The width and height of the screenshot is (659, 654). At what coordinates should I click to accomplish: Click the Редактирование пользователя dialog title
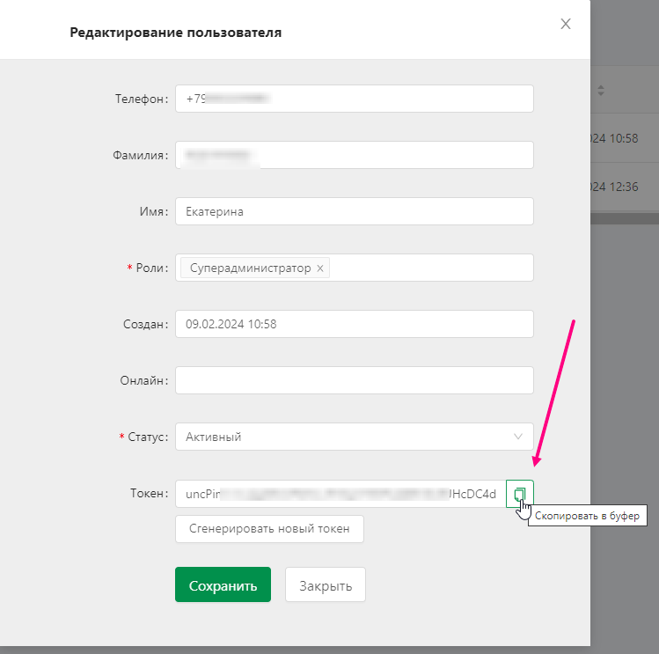[176, 33]
